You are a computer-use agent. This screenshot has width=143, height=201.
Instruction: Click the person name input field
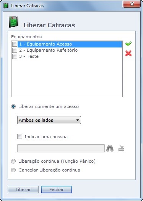(x=61, y=149)
